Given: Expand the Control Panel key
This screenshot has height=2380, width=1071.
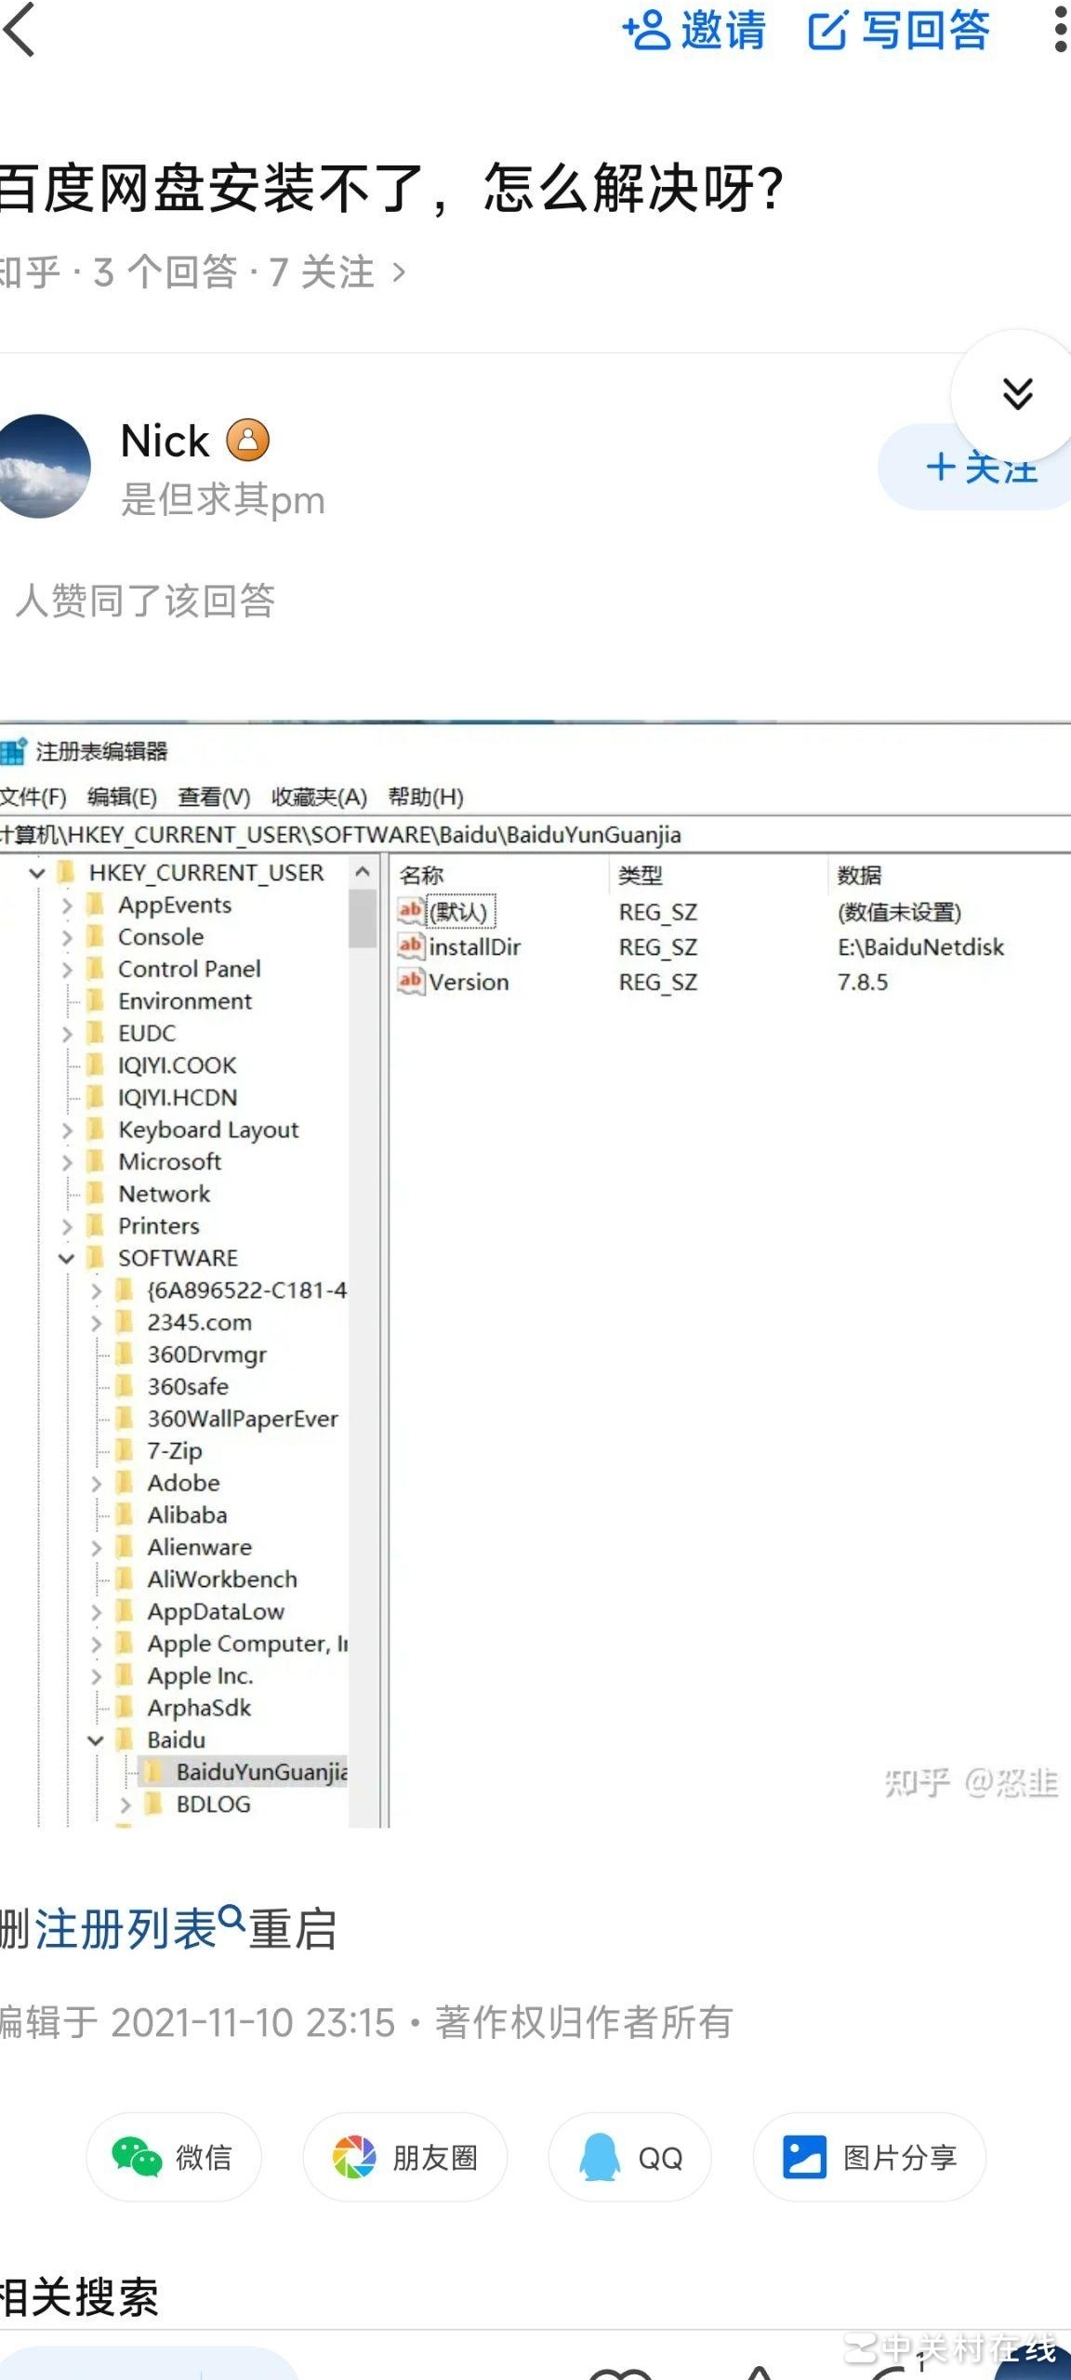Looking at the screenshot, I should point(66,969).
